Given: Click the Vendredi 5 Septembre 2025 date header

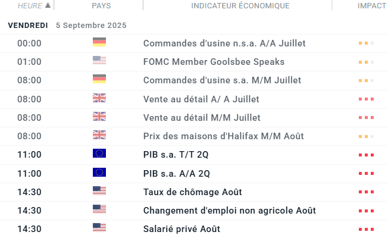Looking at the screenshot, I should pyautogui.click(x=67, y=25).
